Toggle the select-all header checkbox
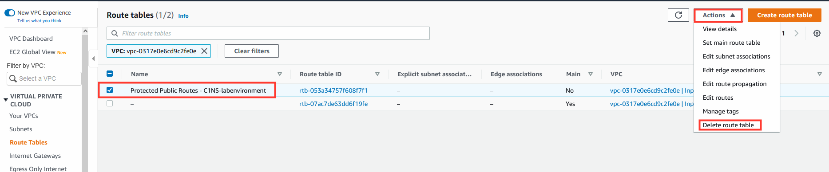Viewport: 829px width, 172px height. pos(110,74)
